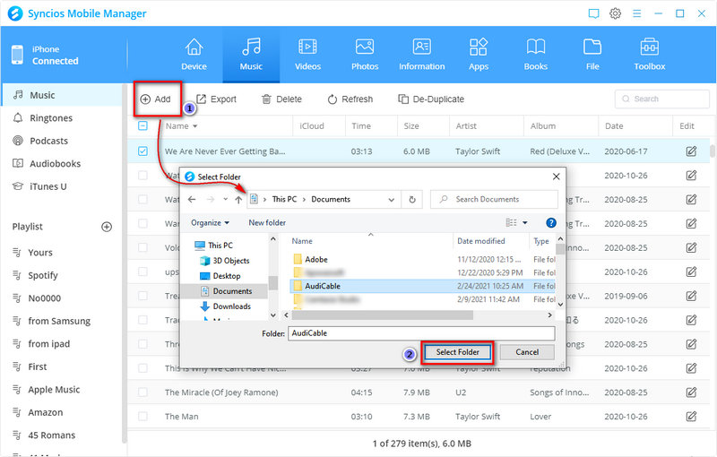Open view options dropdown arrow
Viewport: 717px width, 457px height.
pyautogui.click(x=525, y=222)
